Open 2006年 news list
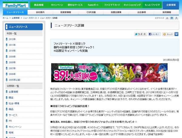Image resolution: width=182 pixels, height=138 pixels. pyautogui.click(x=12, y=74)
